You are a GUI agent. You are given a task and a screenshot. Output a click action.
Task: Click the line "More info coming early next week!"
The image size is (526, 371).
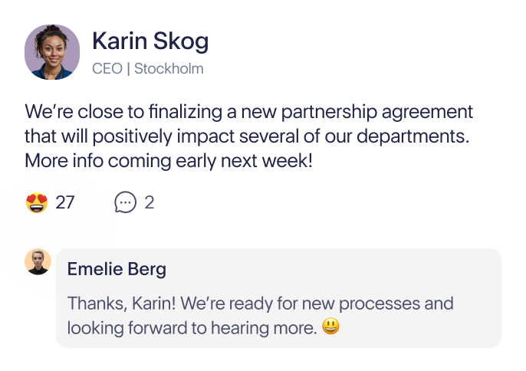[169, 161]
